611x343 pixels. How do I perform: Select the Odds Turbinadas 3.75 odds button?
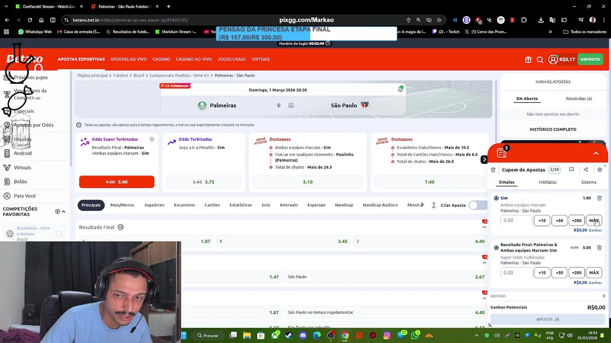tap(203, 182)
